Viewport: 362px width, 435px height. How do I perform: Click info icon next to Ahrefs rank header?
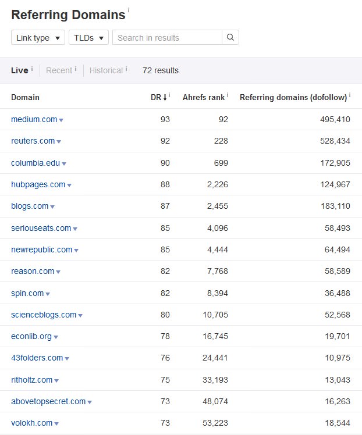228,95
